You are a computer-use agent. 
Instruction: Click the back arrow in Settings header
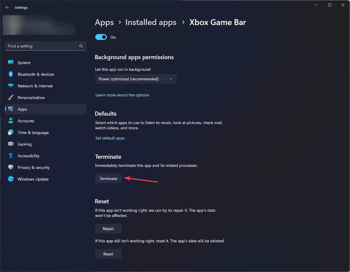click(x=7, y=7)
